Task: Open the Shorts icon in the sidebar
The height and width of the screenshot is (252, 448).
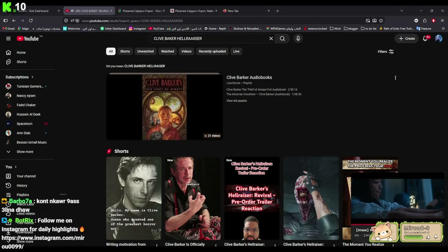Action: click(8, 62)
